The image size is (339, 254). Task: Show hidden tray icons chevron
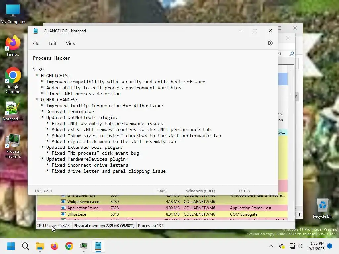(x=271, y=246)
